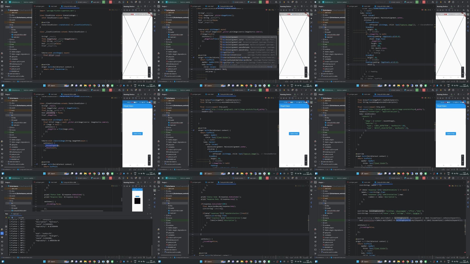
Task: Toggle scroll-to-end in the Run console gutter
Action: (x=6, y=229)
